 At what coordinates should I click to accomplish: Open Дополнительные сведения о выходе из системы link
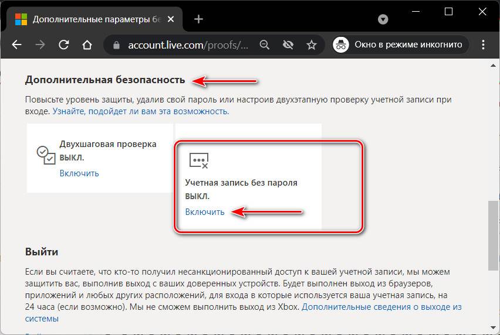coord(381,306)
